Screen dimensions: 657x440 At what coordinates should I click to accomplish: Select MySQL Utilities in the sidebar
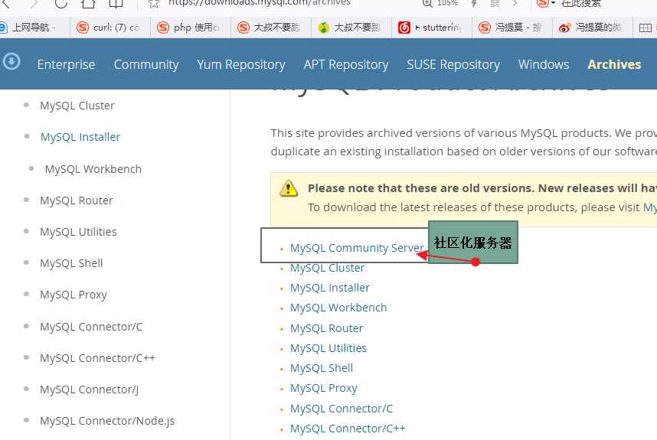pyautogui.click(x=78, y=232)
